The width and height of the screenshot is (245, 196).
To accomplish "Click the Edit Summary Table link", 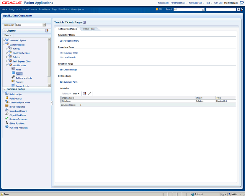I will point(69,53).
